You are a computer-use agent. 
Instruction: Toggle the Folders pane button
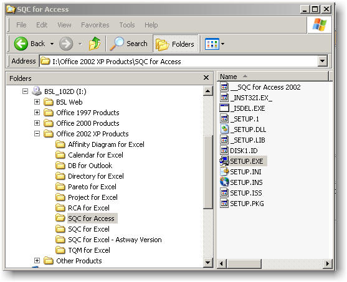(175, 44)
